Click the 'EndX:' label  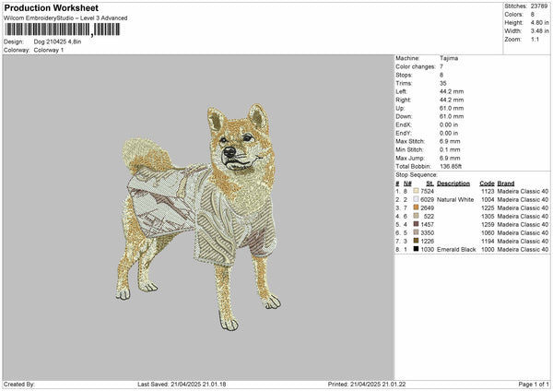[x=404, y=124]
